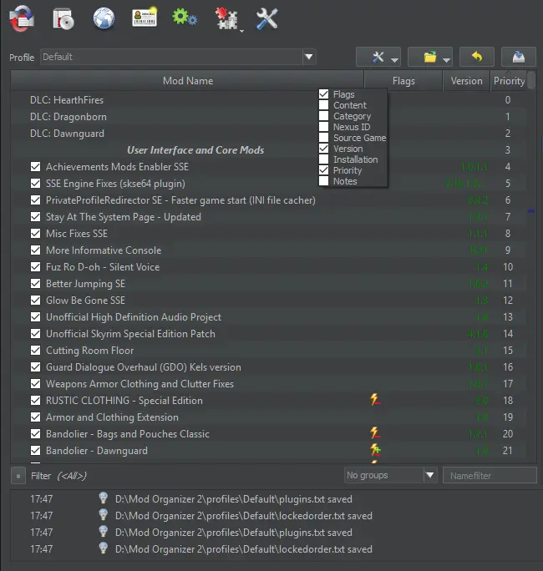Uncheck Priority in column menu
This screenshot has height=571, width=543.
pyautogui.click(x=323, y=170)
